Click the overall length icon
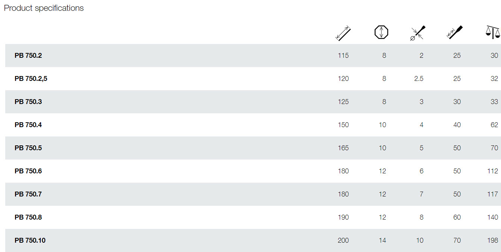 pos(343,33)
